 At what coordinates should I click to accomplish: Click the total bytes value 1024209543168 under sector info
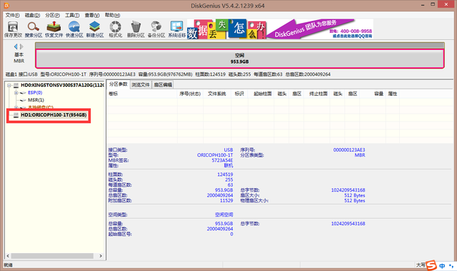coord(348,190)
